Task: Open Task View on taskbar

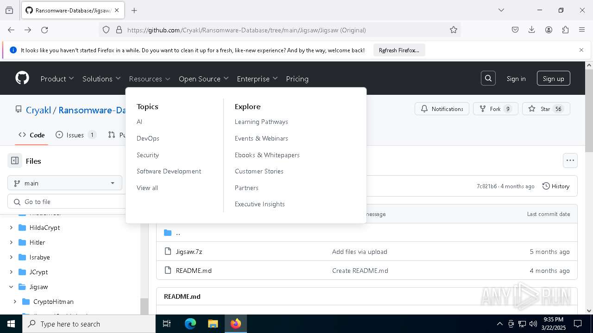Action: point(167,324)
